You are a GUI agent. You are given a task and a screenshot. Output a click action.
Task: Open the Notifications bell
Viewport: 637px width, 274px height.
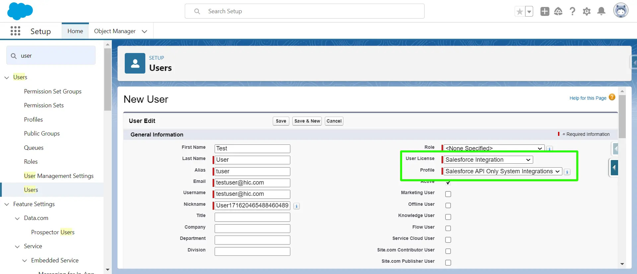tap(601, 12)
